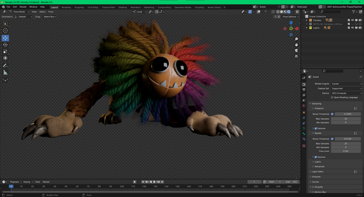Open the Playback popover in timeline

(16, 182)
